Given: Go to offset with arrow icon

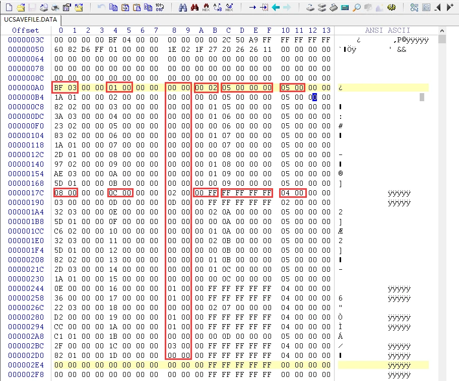Looking at the screenshot, I should pos(252,7).
